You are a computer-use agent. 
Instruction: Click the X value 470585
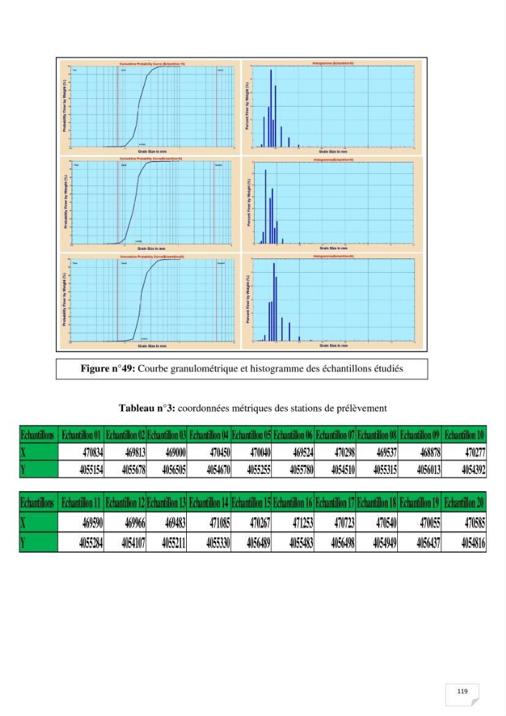point(475,523)
